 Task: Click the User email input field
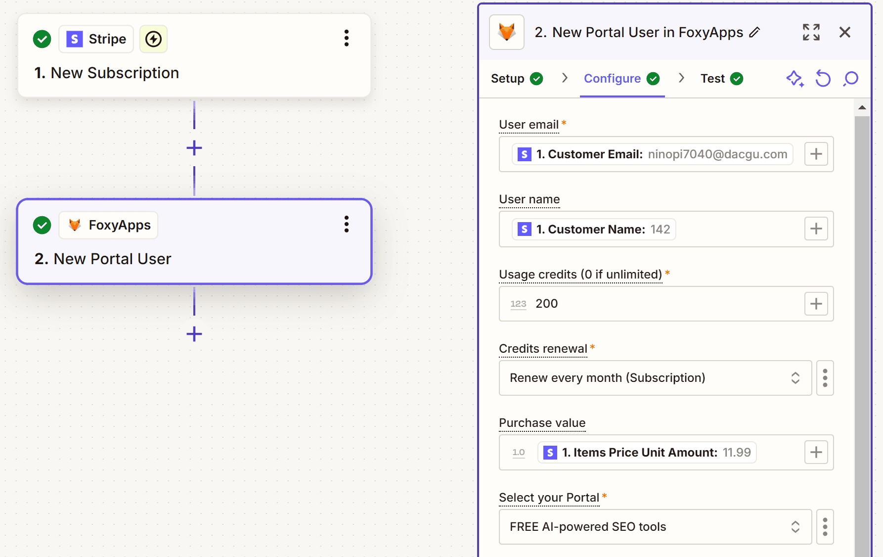tap(666, 154)
